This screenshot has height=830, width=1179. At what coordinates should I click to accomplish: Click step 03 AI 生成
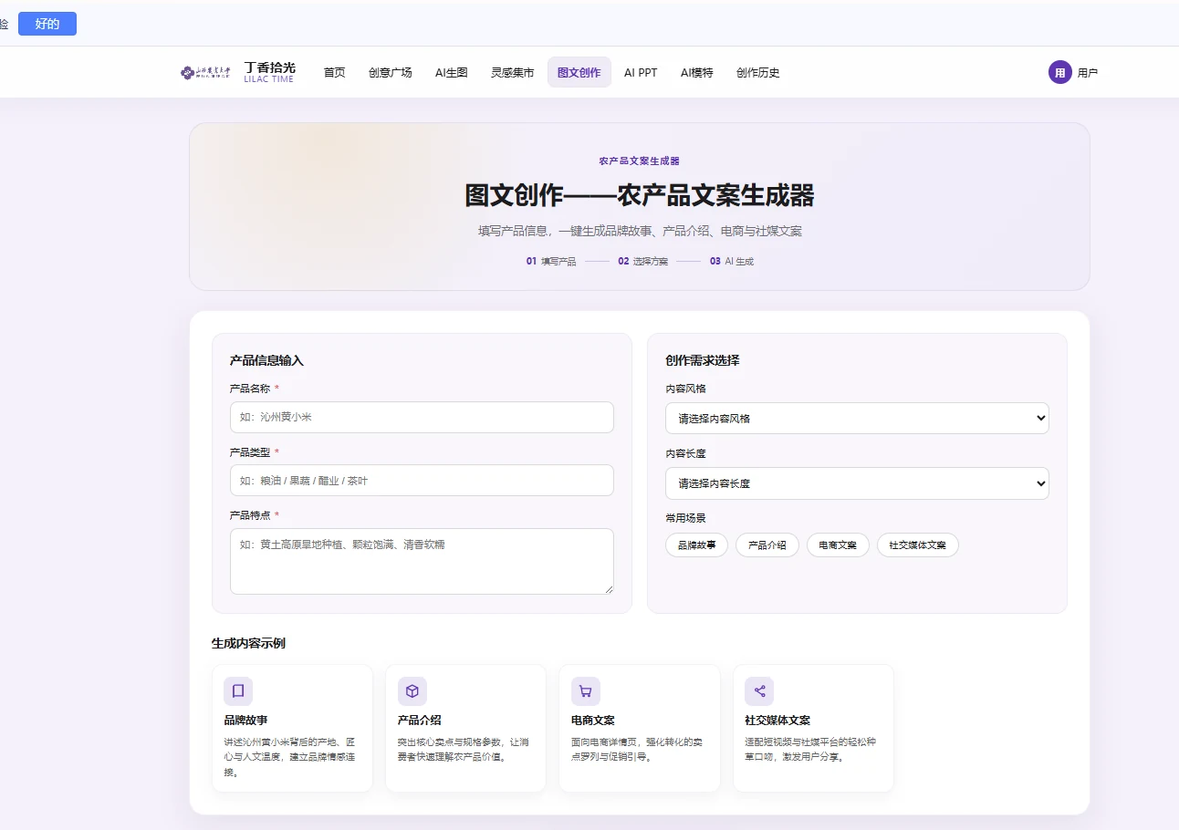732,261
